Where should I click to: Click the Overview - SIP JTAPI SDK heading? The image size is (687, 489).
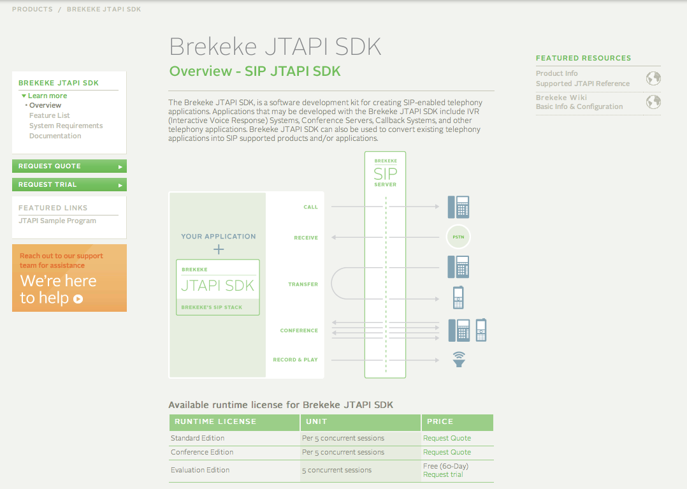(x=255, y=71)
